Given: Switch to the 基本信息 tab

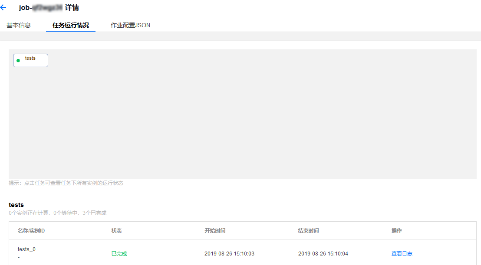Looking at the screenshot, I should (x=19, y=25).
